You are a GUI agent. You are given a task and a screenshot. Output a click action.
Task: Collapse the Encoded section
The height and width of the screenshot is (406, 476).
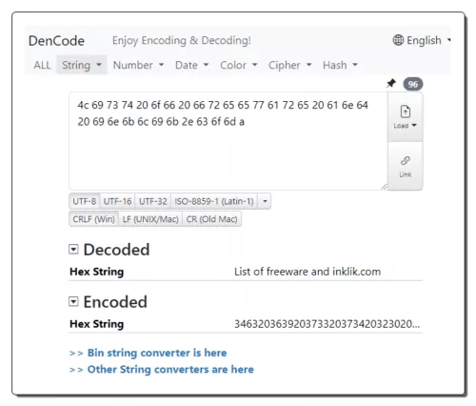click(73, 301)
